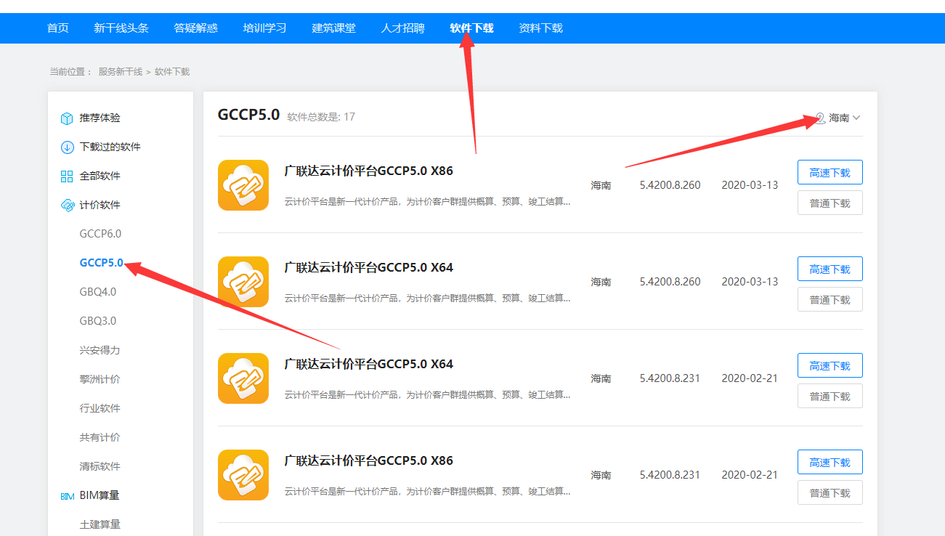This screenshot has height=536, width=945.
Task: Go to 首页 in top navigation
Action: click(x=58, y=28)
